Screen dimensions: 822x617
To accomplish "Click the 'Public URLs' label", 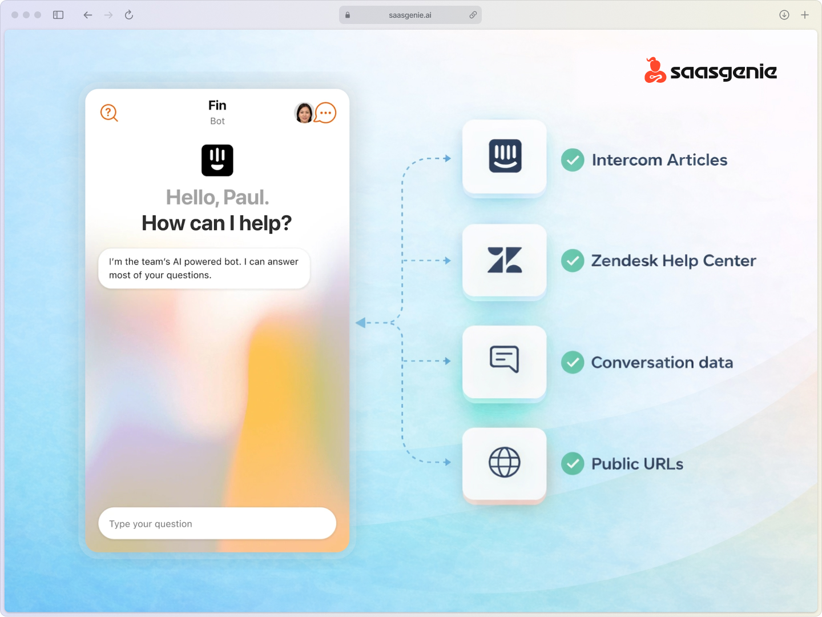I will [x=638, y=463].
